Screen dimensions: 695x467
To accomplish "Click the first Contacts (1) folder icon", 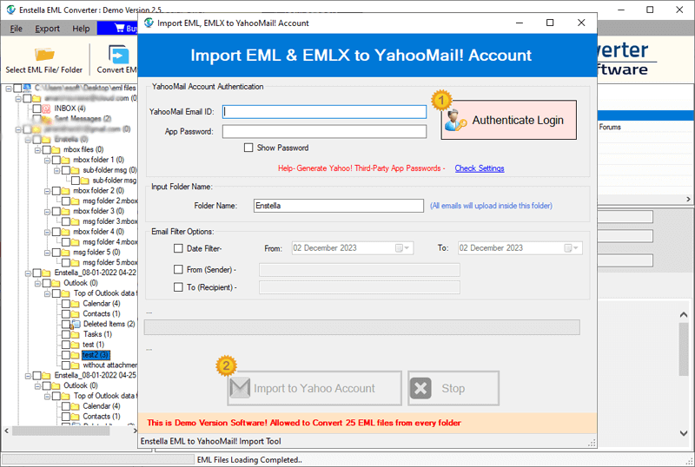I will (76, 314).
